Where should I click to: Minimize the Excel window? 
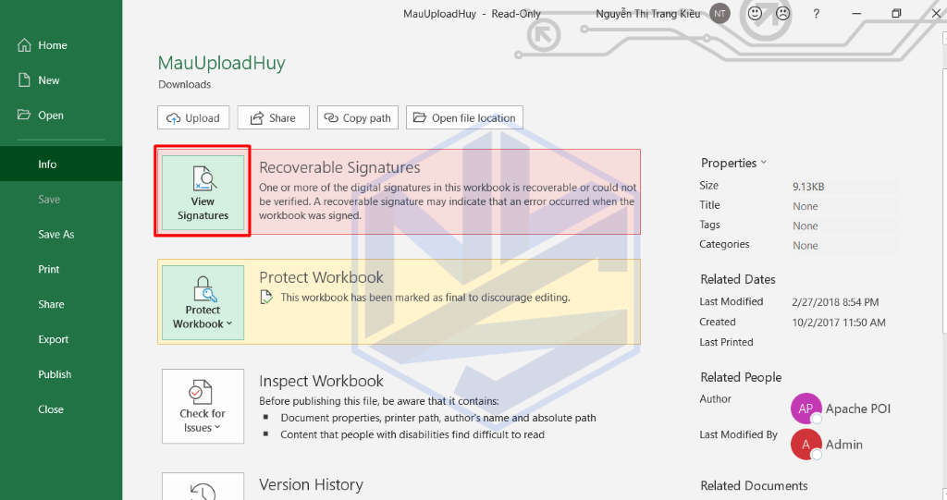click(x=856, y=13)
